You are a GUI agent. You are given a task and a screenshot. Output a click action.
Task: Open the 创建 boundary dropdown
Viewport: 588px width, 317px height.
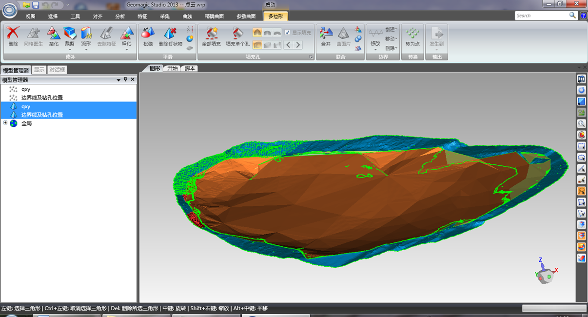coord(392,29)
